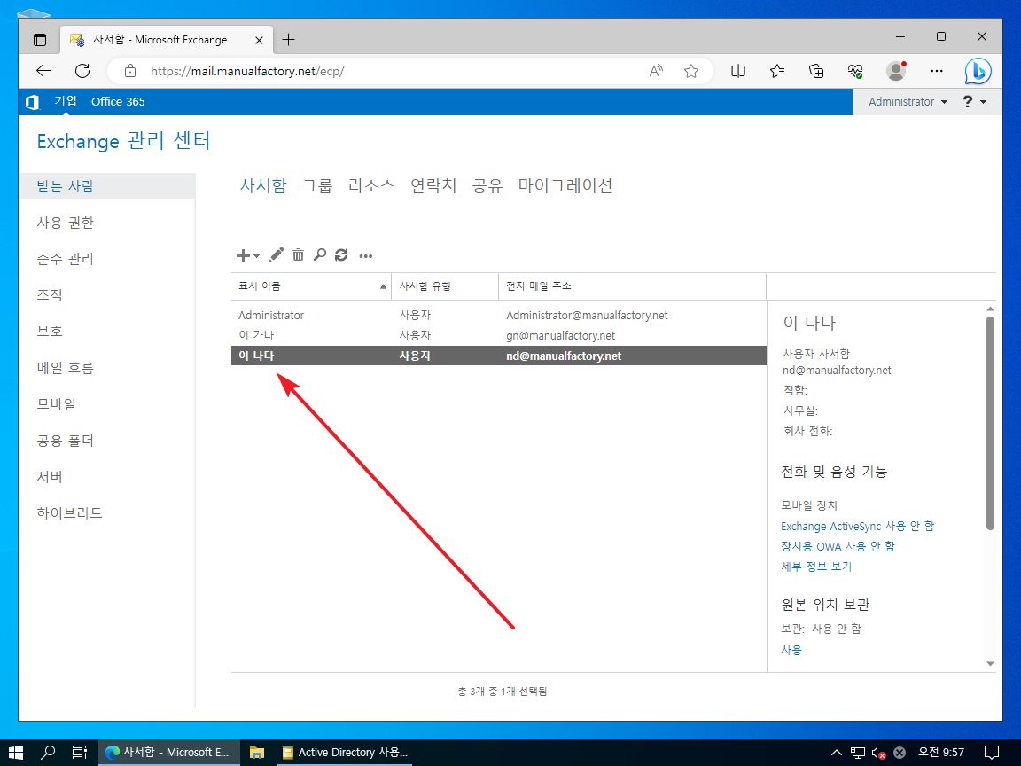Open the Edge profile avatar
The height and width of the screenshot is (766, 1021).
897,71
